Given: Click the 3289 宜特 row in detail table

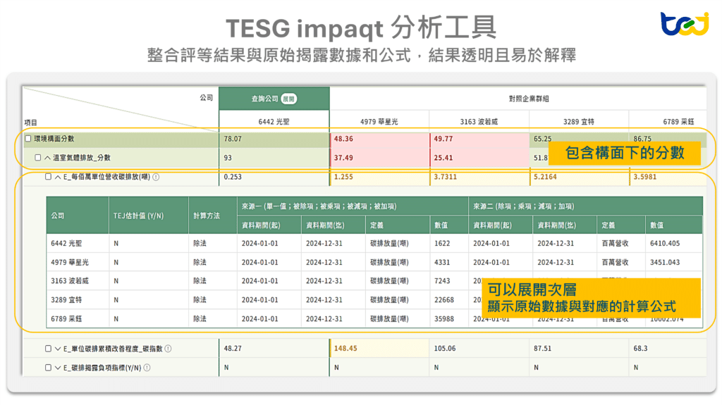Looking at the screenshot, I should (x=374, y=299).
